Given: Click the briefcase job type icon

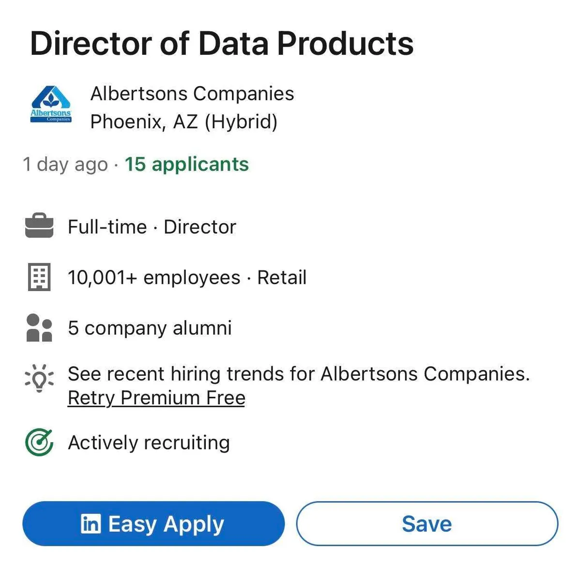Looking at the screenshot, I should (x=39, y=226).
